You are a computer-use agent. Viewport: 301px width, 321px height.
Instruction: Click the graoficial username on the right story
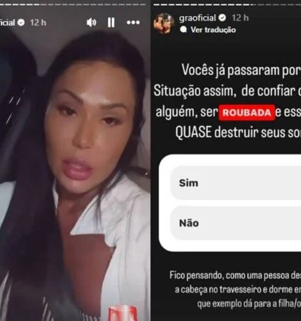(197, 18)
